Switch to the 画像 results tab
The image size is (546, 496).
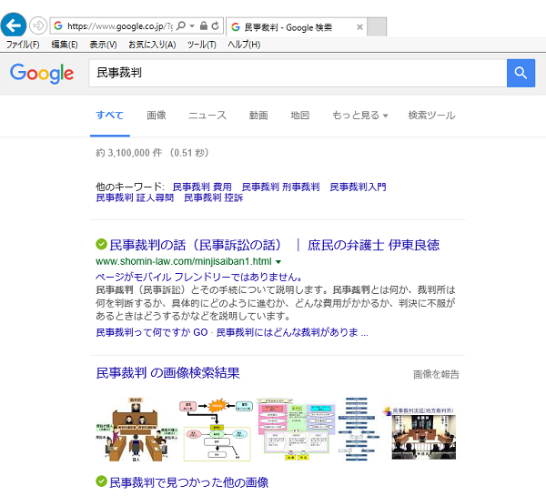tap(157, 116)
